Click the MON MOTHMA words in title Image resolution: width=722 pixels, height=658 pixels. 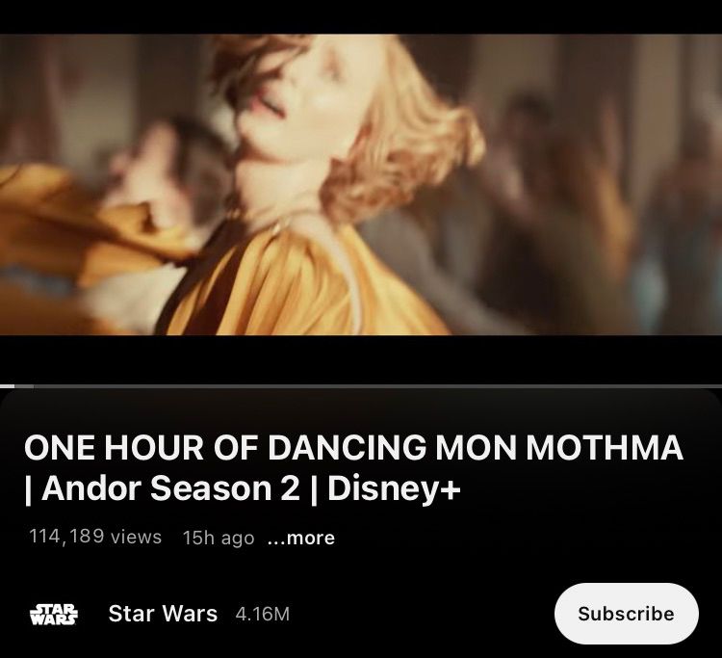click(558, 447)
